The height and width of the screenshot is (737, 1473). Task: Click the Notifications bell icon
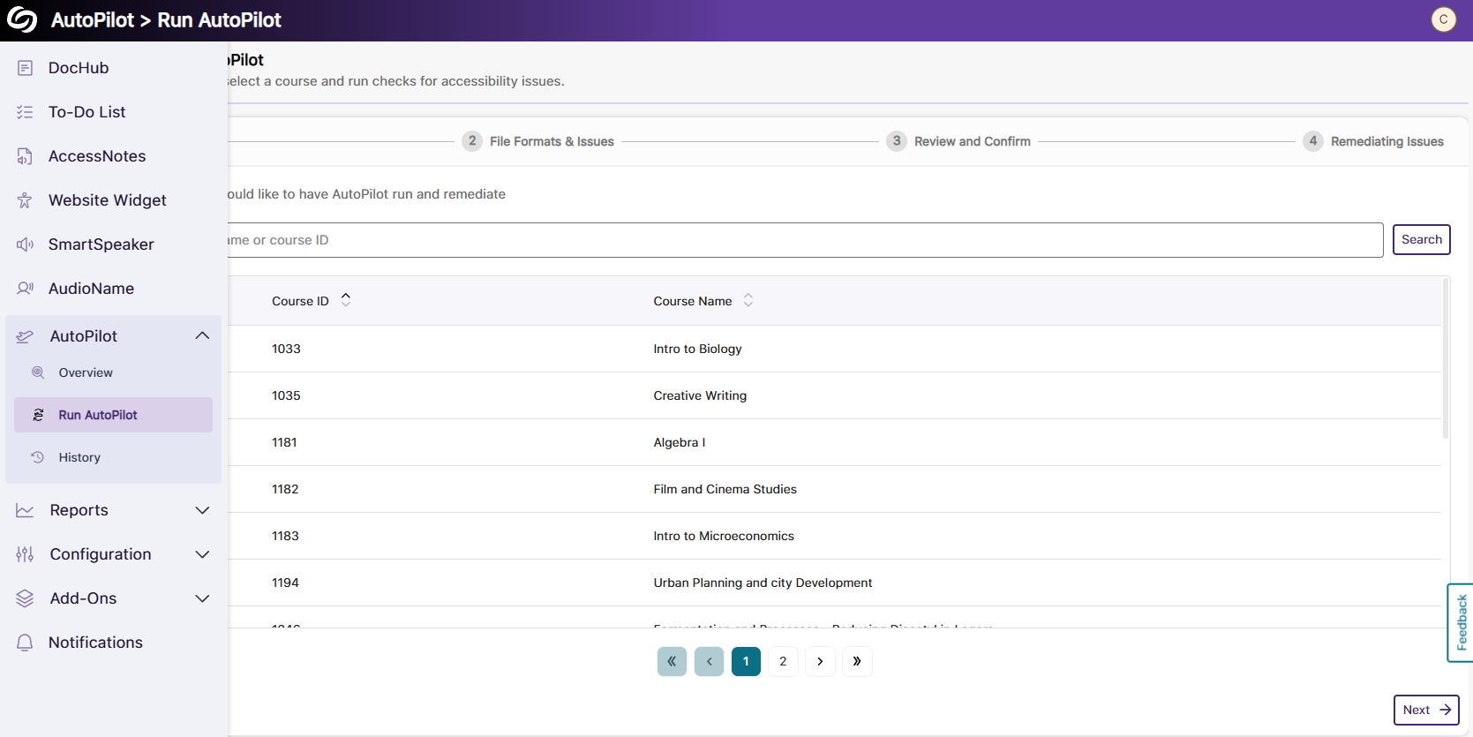(x=25, y=643)
